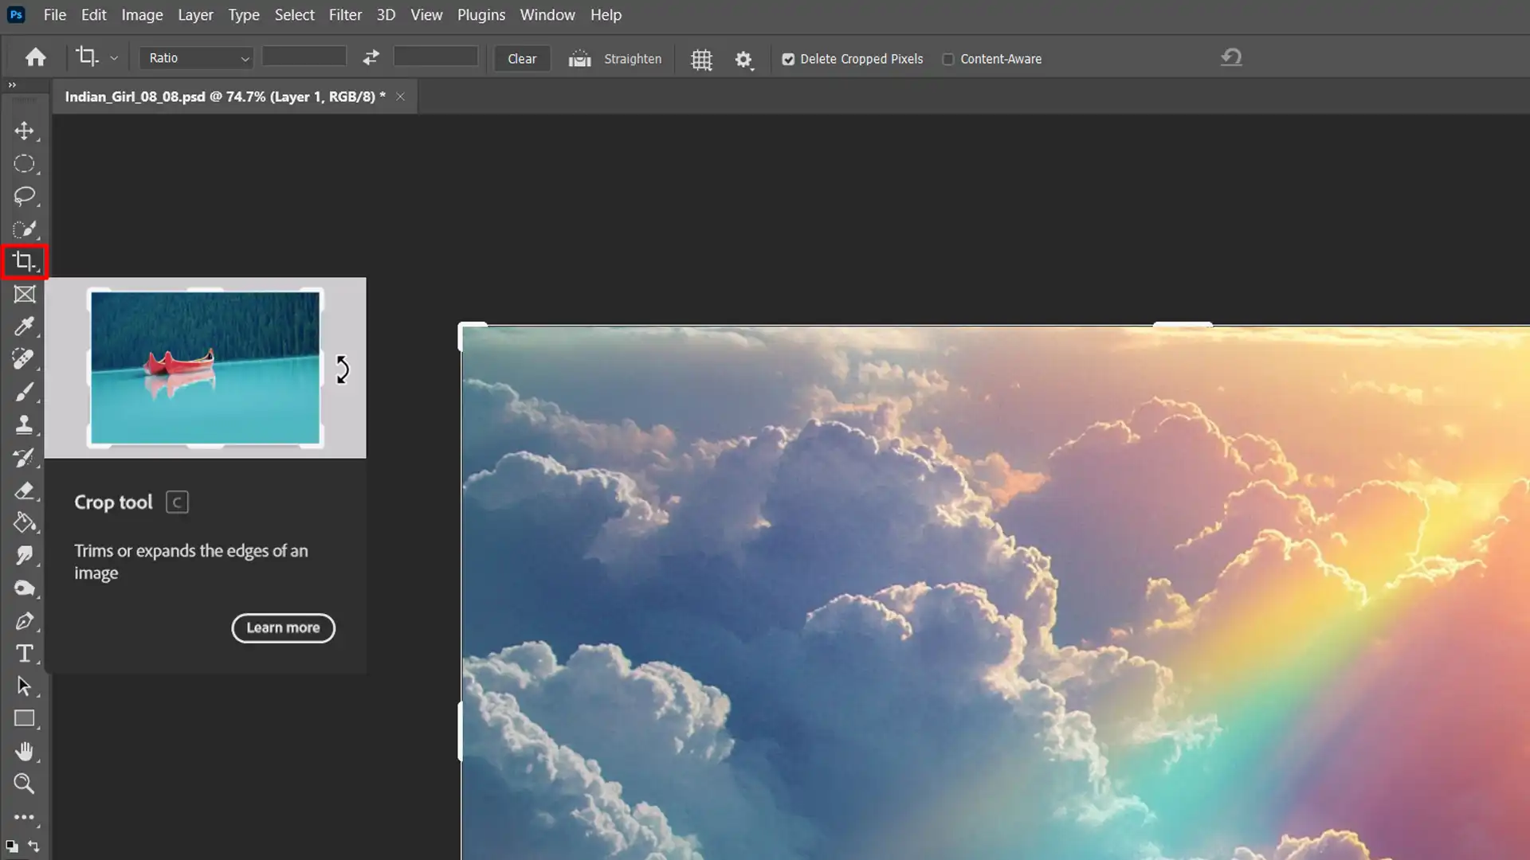Select the Paint Bucket tool
Screen dimensions: 1530x860
click(24, 522)
